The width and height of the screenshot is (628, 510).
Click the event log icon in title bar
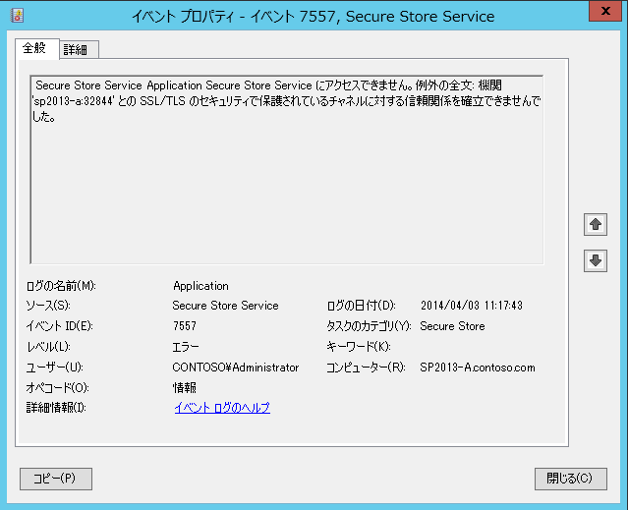point(18,15)
